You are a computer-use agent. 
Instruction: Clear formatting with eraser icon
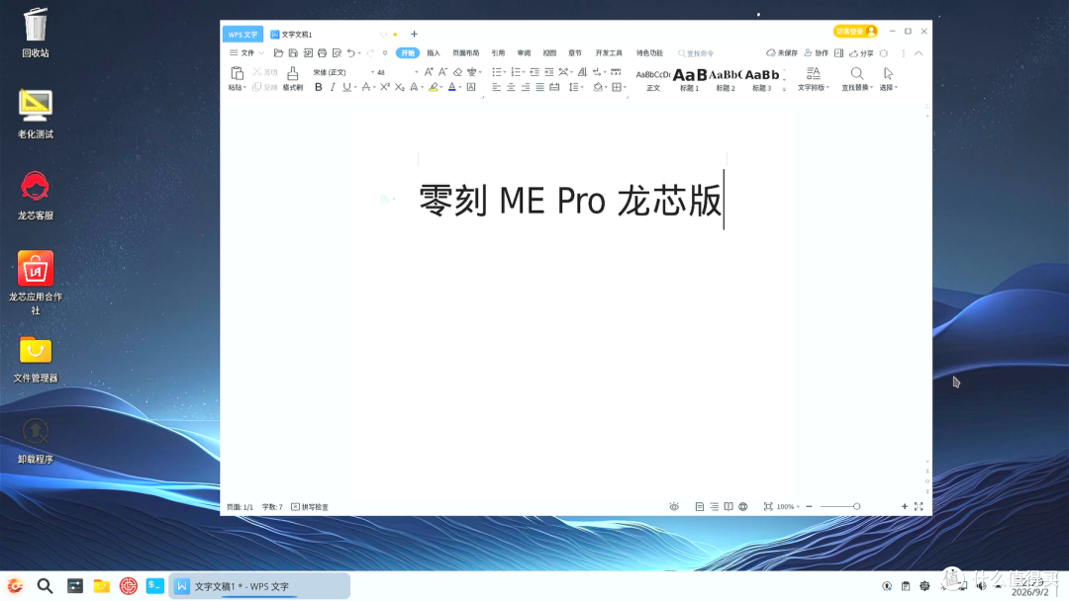coord(457,72)
